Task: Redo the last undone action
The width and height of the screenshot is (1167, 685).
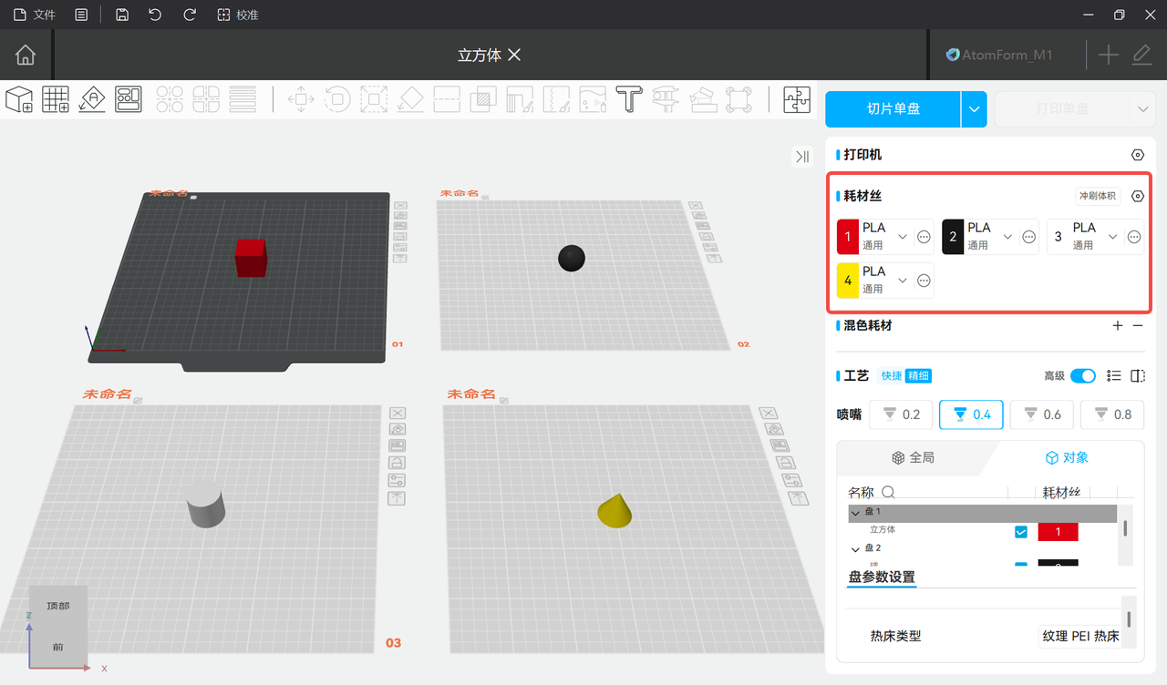Action: pos(190,15)
